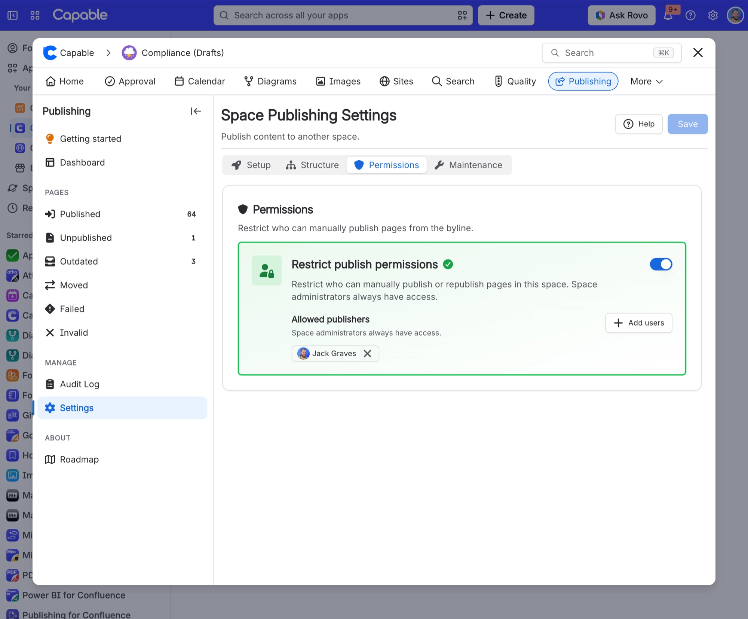This screenshot has height=619, width=748.
Task: Show Published pages list
Action: tap(122, 214)
